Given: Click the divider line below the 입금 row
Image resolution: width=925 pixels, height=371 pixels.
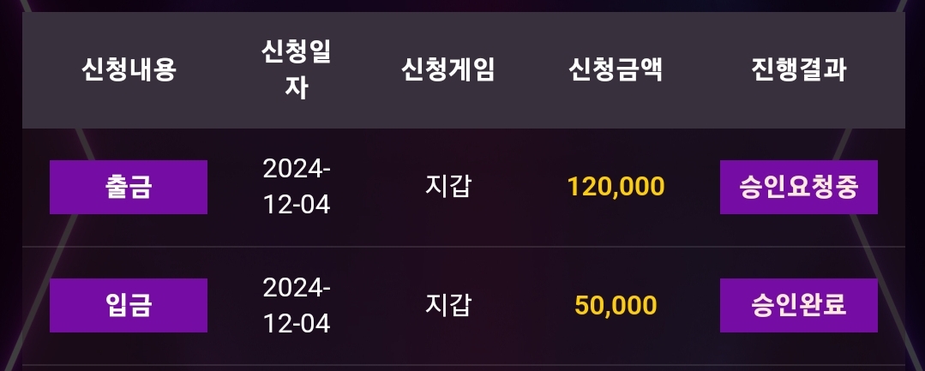Looking at the screenshot, I should coord(463,365).
